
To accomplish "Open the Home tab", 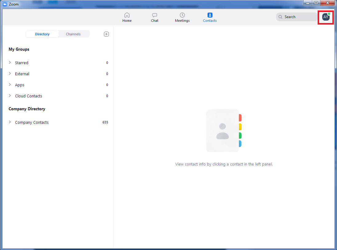I will [127, 18].
